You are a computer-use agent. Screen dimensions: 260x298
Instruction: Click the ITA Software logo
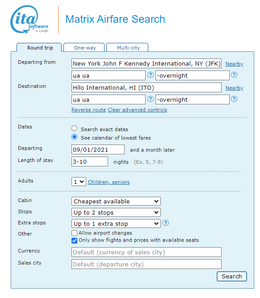click(x=29, y=20)
